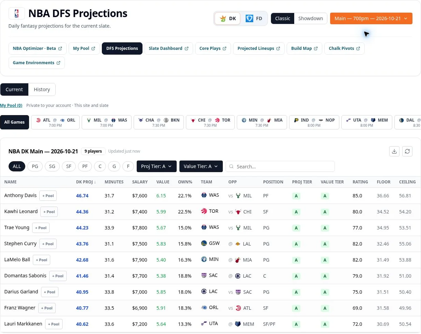421x334 pixels.
Task: Switch site to DK
Action: click(x=228, y=18)
